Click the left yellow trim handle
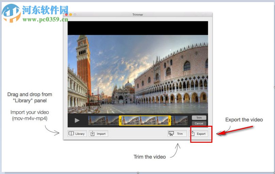The height and width of the screenshot is (174, 275). 120,120
